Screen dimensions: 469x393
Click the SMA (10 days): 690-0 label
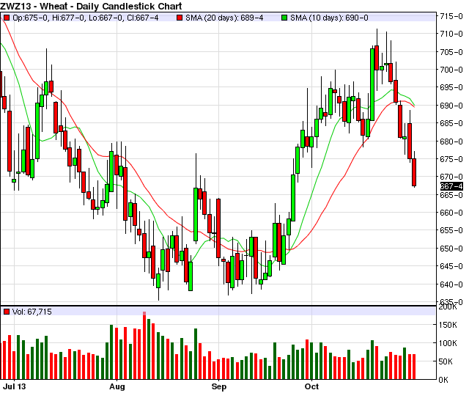point(329,18)
